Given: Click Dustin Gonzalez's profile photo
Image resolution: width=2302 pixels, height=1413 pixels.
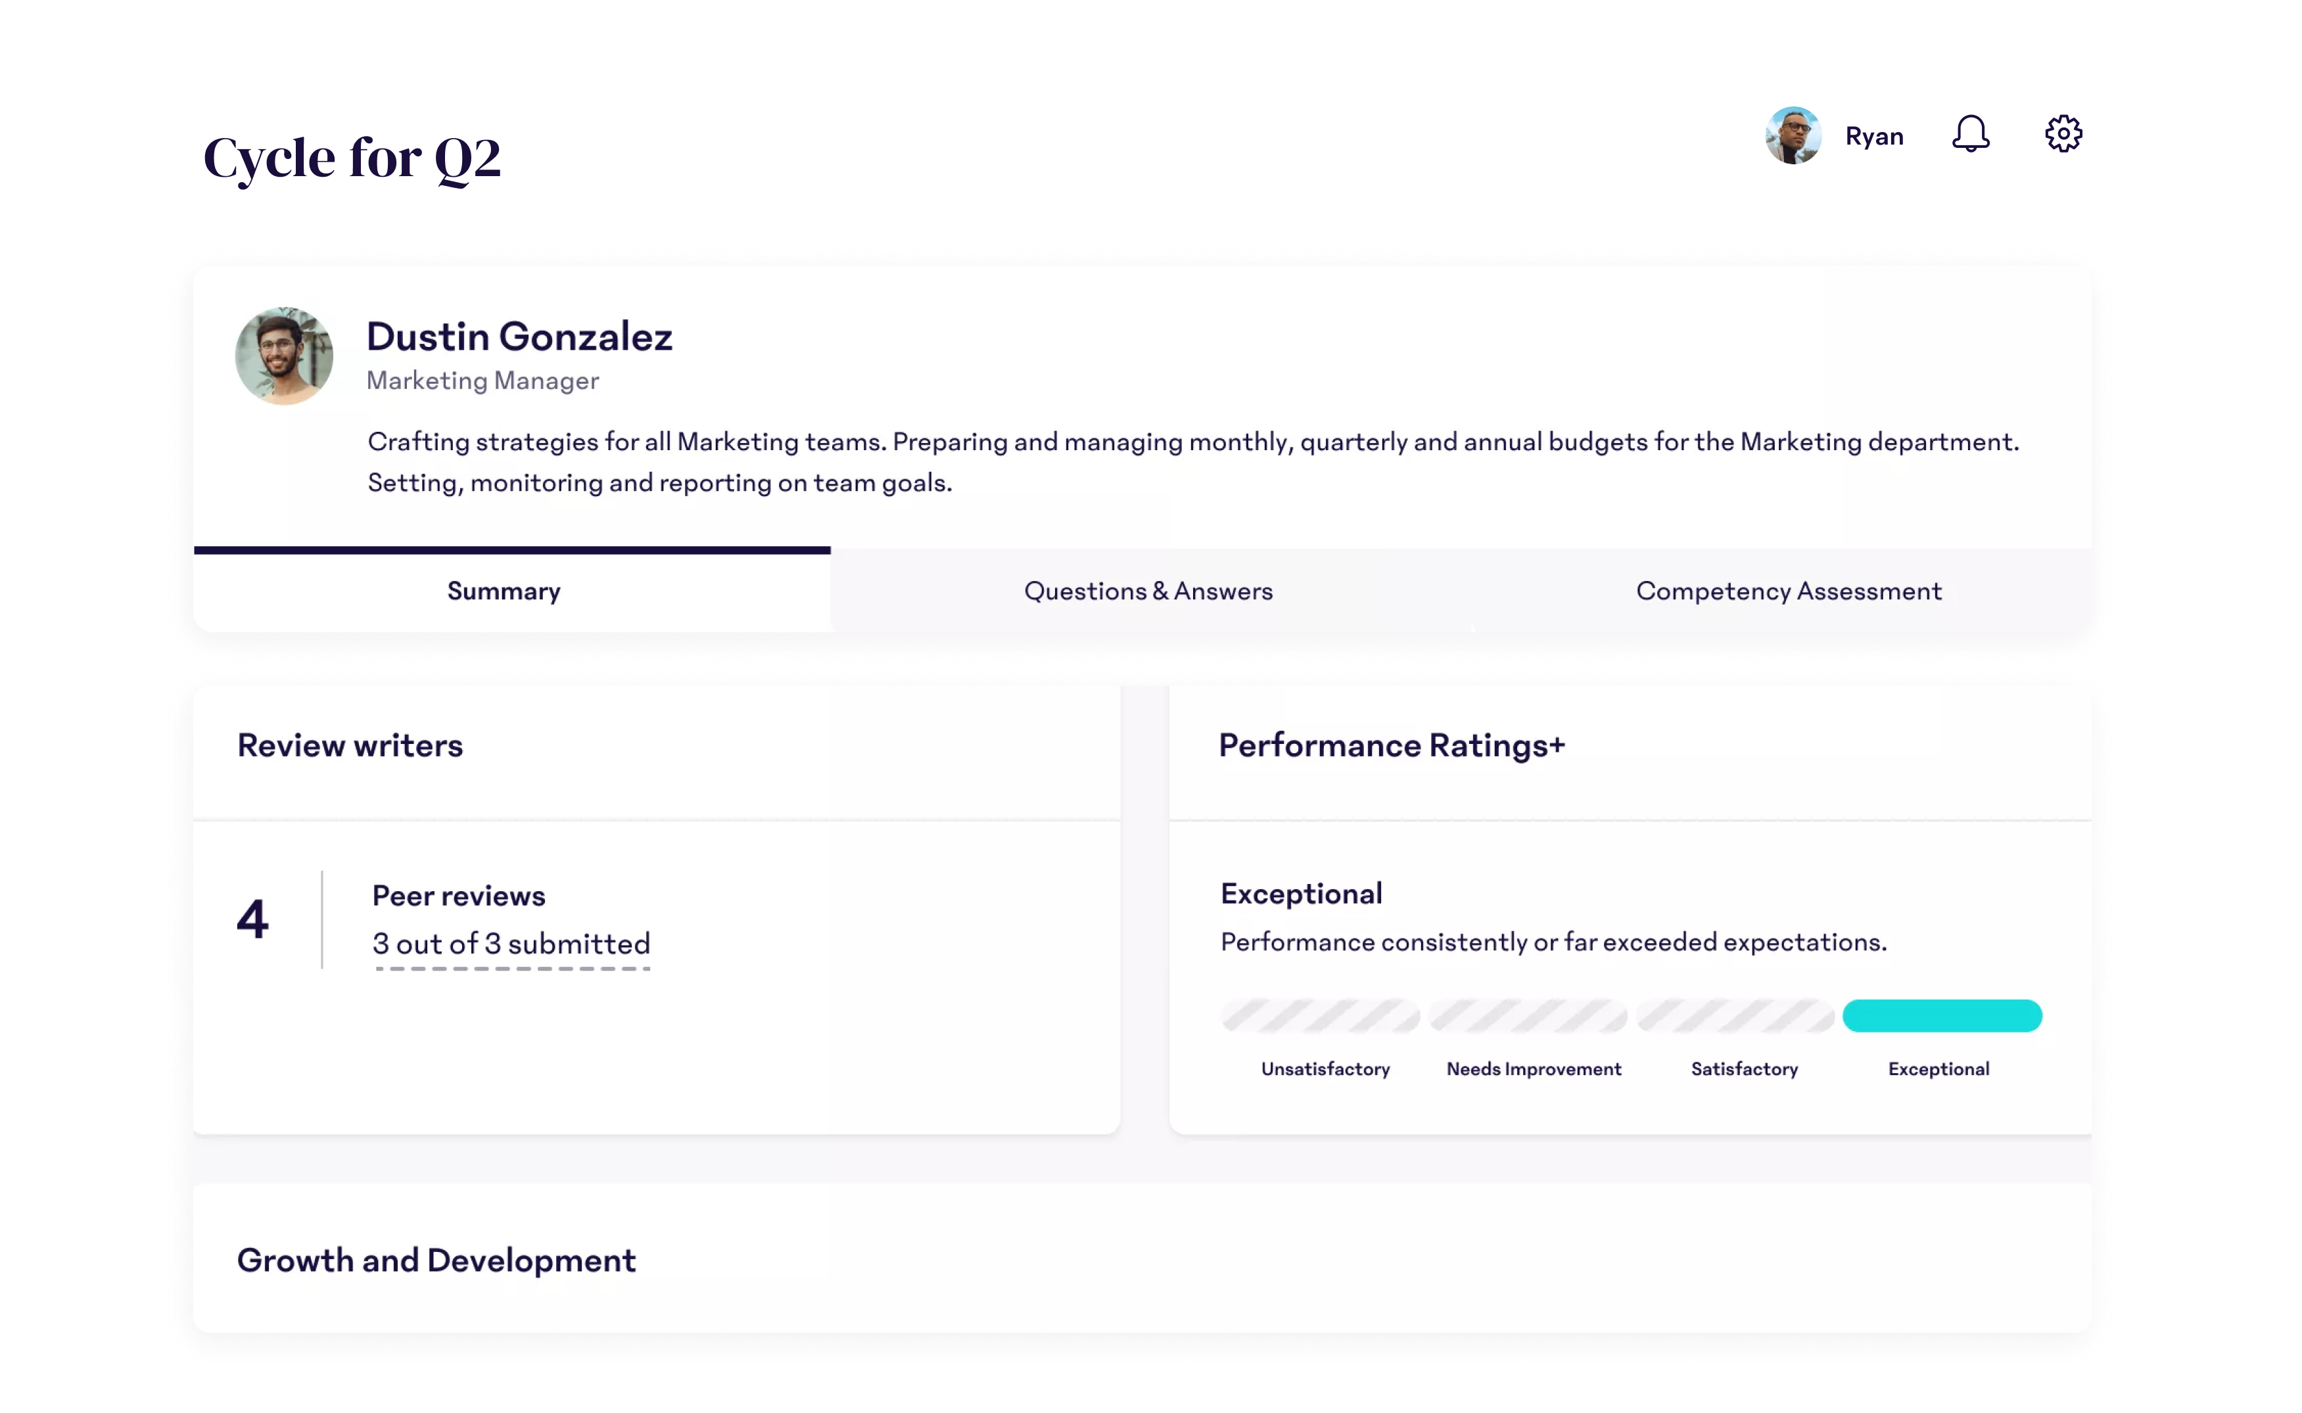Looking at the screenshot, I should coord(284,356).
